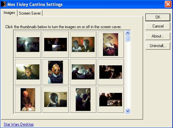Close the Mos Eisley Cantina Settings window

tap(168, 4)
